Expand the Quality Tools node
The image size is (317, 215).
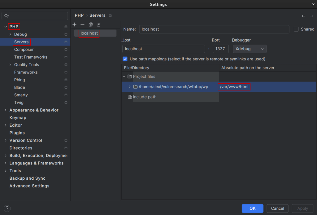[10, 65]
